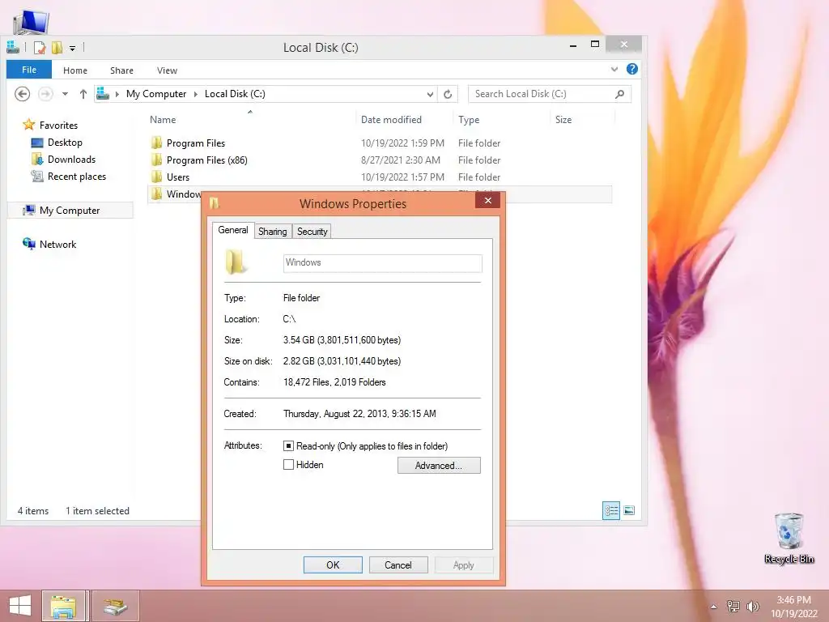Click the Start button on taskbar
The image size is (829, 622).
[20, 606]
